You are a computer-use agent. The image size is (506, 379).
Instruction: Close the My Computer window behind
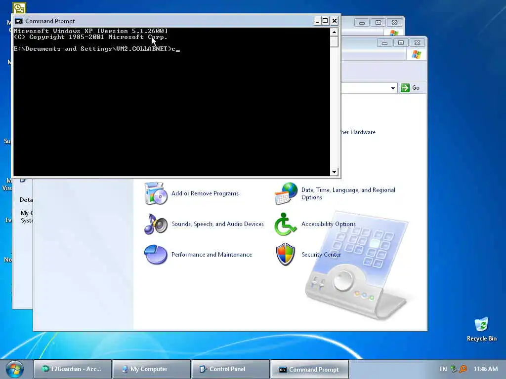pos(394,23)
